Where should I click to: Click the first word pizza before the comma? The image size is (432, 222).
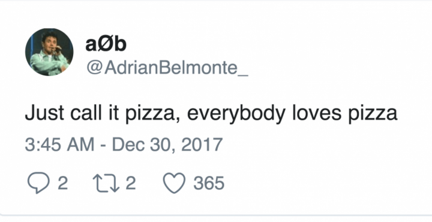coord(151,114)
